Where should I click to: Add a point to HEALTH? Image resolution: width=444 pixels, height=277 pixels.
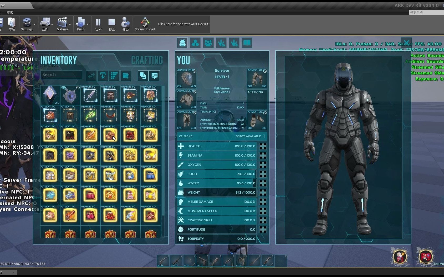click(x=263, y=146)
